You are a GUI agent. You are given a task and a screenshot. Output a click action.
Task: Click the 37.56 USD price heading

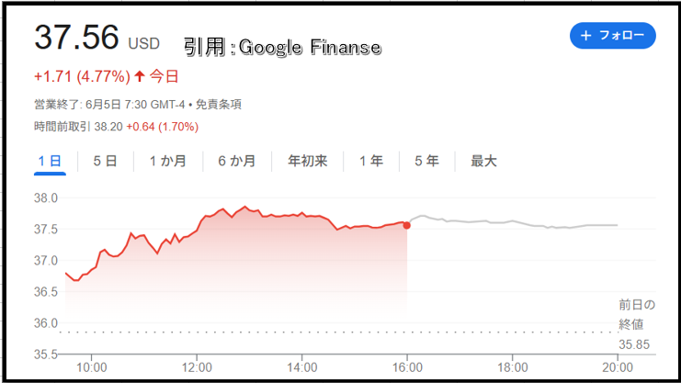(97, 38)
